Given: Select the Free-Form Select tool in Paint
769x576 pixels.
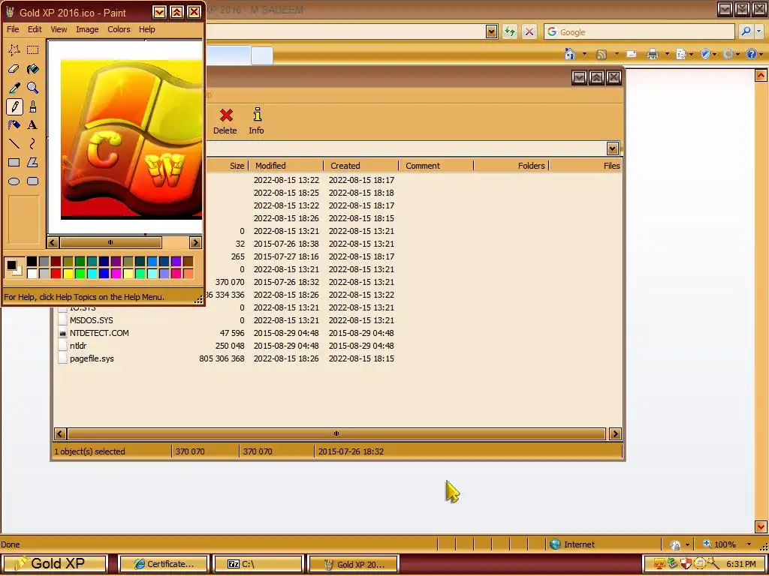Looking at the screenshot, I should (14, 50).
